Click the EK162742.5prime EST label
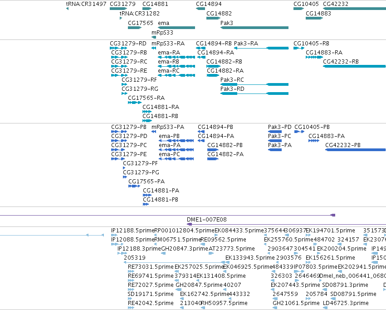This screenshot has height=310, width=386. pos(205,294)
